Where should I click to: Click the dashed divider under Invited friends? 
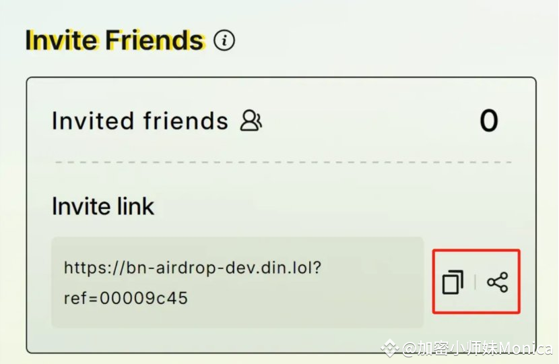284,162
